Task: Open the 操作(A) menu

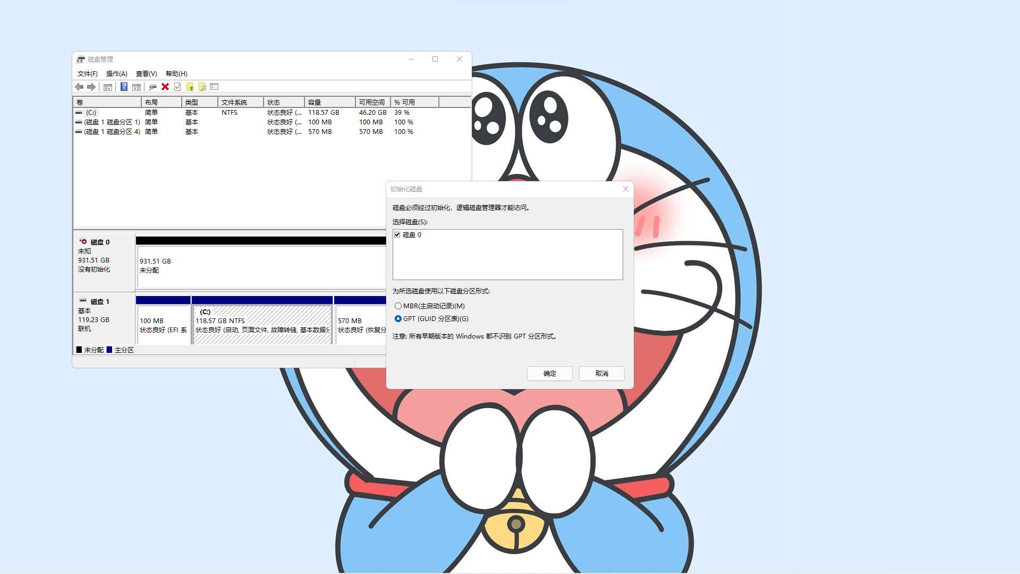Action: [116, 74]
